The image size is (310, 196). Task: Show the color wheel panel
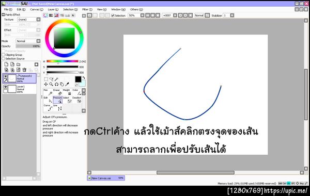[45, 15]
